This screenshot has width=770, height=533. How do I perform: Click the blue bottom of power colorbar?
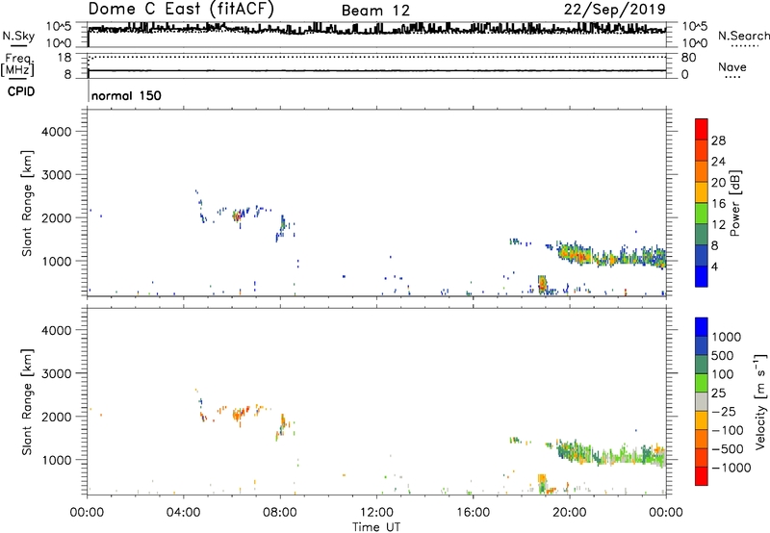[x=702, y=276]
